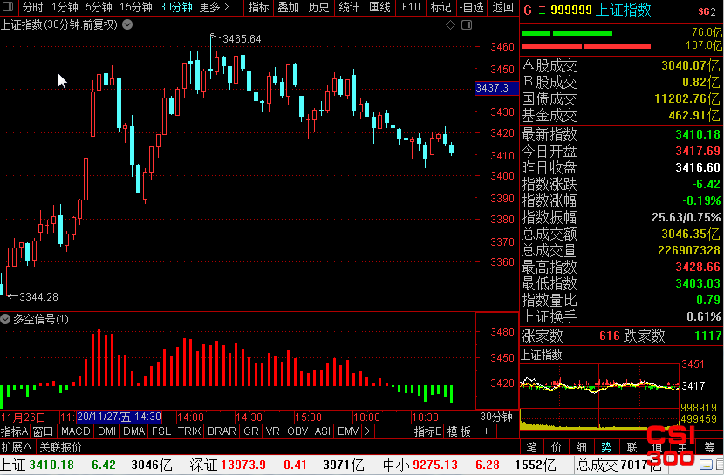This screenshot has height=475, width=724.
Task: Click the G icon beside stock code
Action: (528, 10)
